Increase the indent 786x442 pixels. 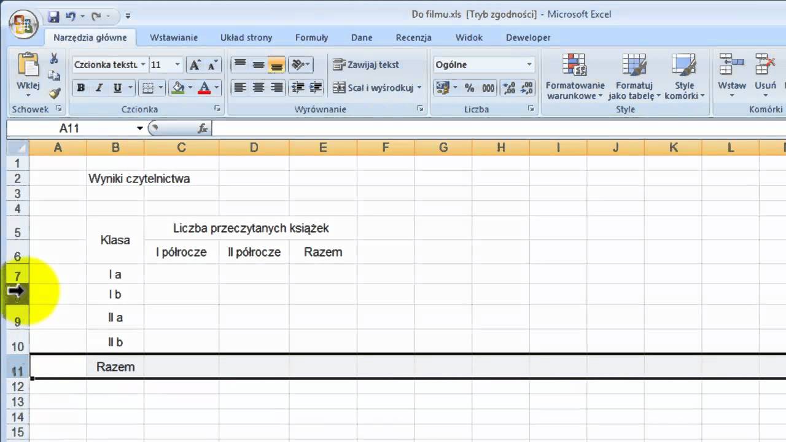(x=316, y=88)
